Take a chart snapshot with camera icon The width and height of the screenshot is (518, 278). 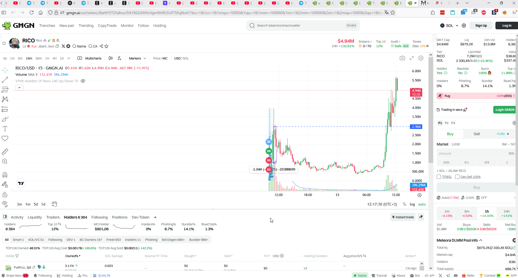pyautogui.click(x=402, y=58)
